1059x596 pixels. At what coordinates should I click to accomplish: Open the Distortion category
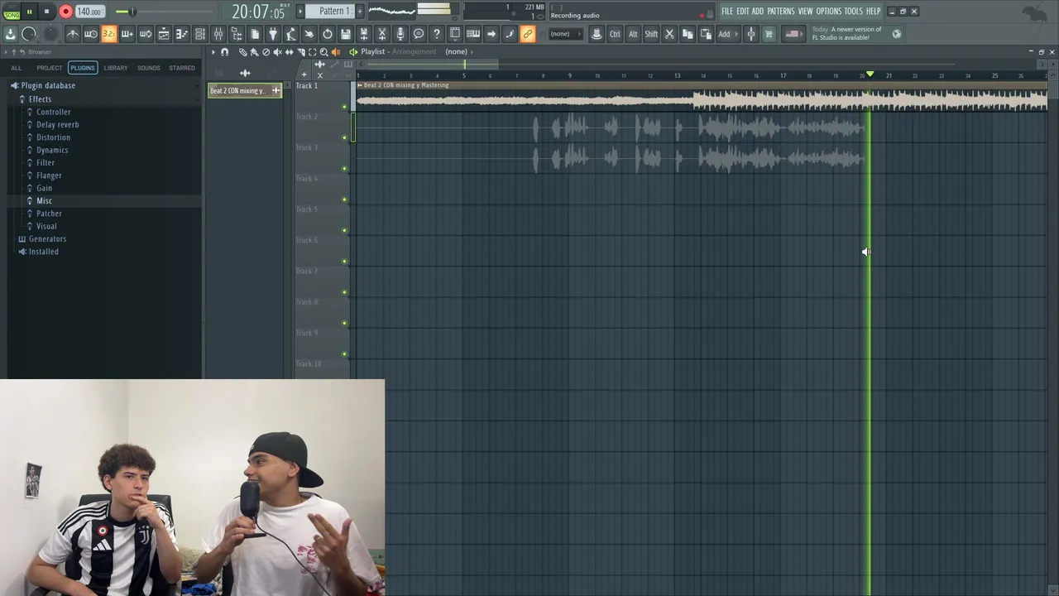[53, 137]
